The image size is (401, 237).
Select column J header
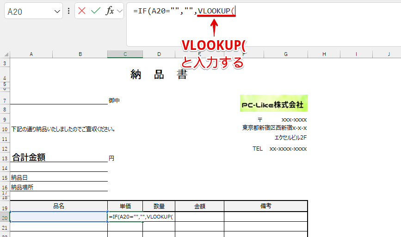click(389, 54)
